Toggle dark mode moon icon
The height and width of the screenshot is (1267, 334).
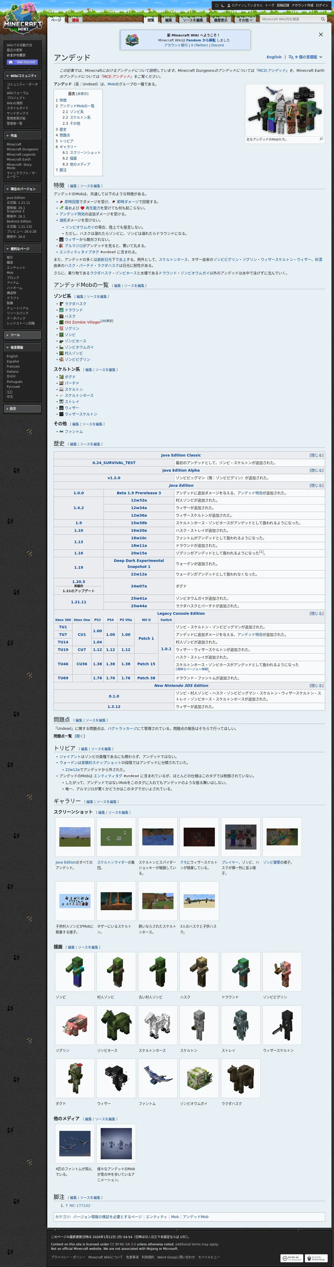pos(223,5)
